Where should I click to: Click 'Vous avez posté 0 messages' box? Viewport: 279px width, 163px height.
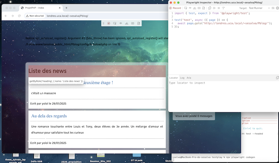pyautogui.click(x=194, y=116)
